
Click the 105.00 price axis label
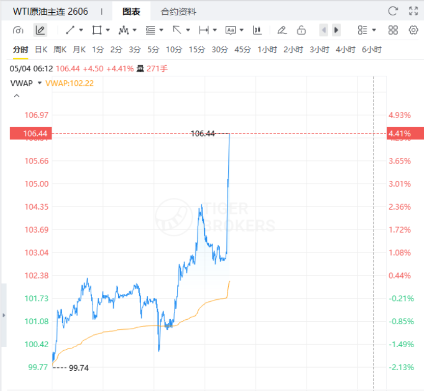(x=37, y=184)
